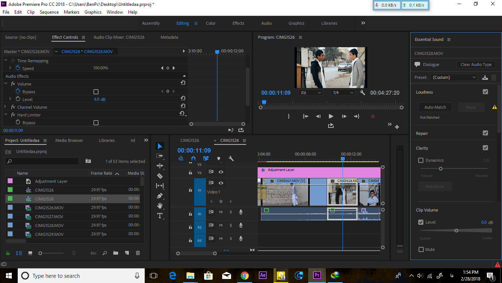This screenshot has width=502, height=283.
Task: Click New Item icon in Project panel
Action: coord(127,253)
